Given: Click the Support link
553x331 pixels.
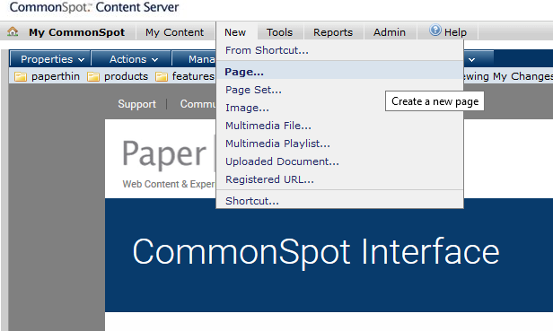Looking at the screenshot, I should 136,104.
